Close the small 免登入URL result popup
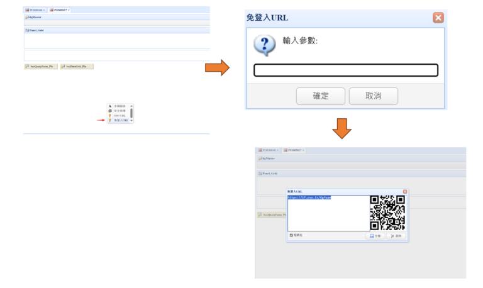 click(x=405, y=191)
